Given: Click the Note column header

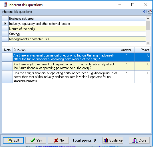Looking at the screenshot, I should (x=7, y=50).
